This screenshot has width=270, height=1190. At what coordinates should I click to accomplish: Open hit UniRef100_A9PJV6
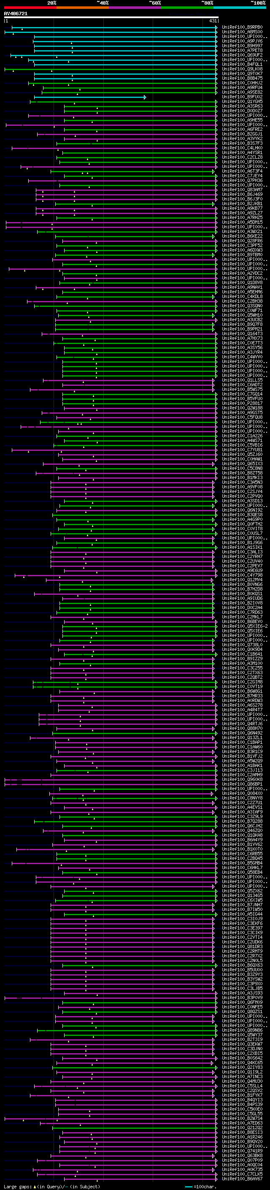tap(242, 41)
